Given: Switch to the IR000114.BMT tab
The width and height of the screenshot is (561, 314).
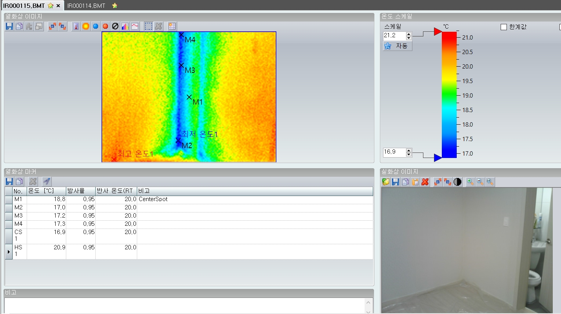Looking at the screenshot, I should [x=86, y=5].
